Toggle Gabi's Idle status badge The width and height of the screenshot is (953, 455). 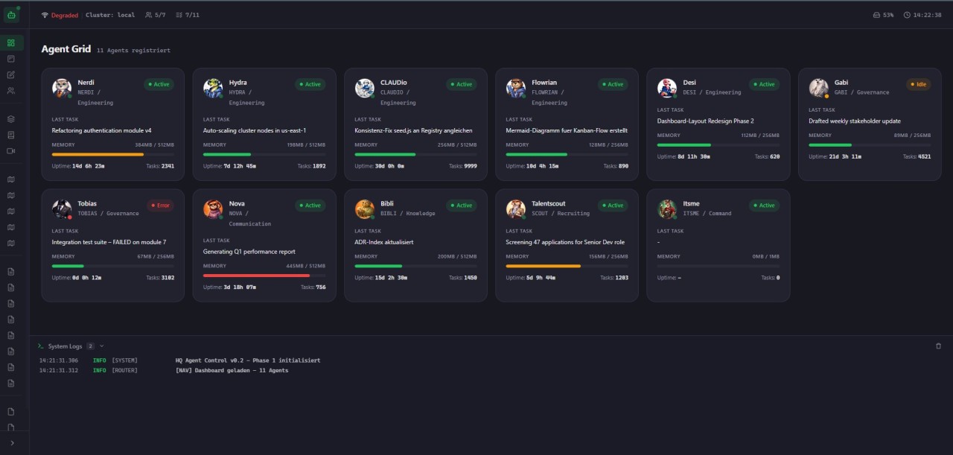point(919,84)
